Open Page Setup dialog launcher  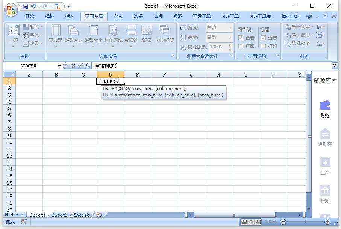(x=173, y=55)
